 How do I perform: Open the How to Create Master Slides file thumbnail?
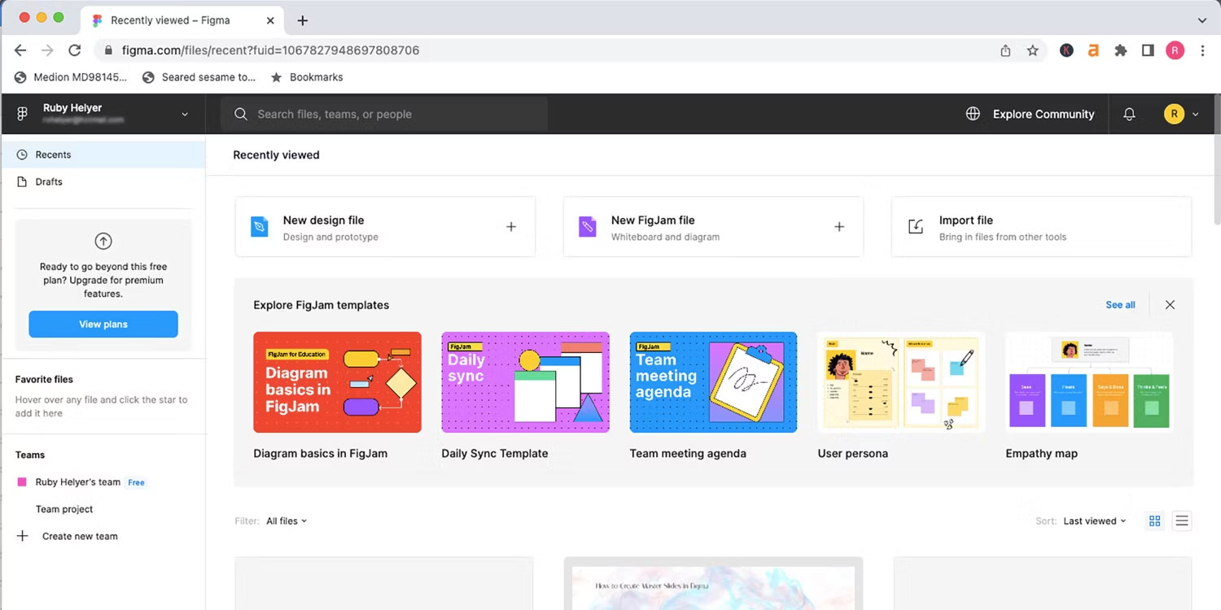pyautogui.click(x=713, y=584)
